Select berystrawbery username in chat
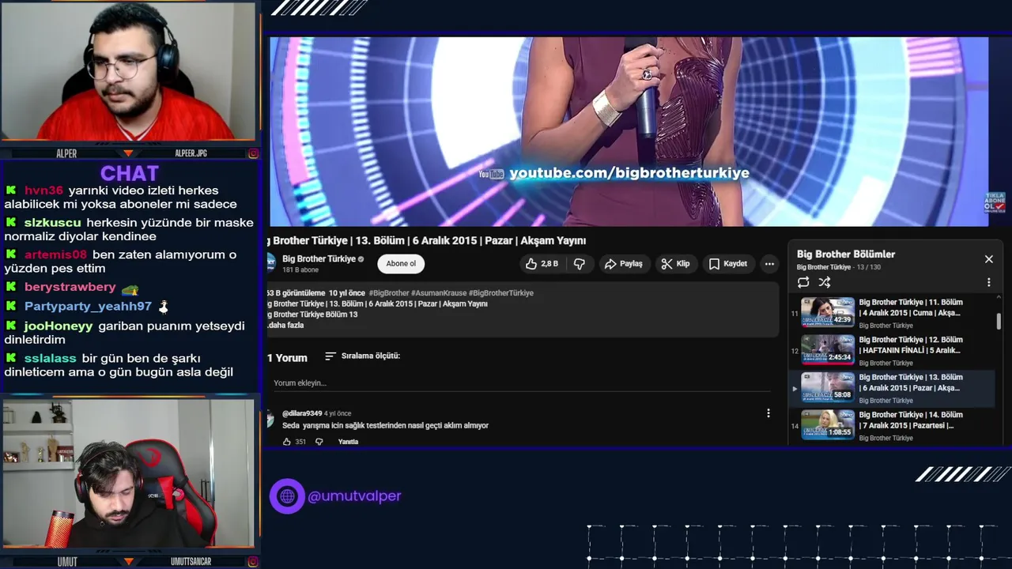1012x569 pixels. pyautogui.click(x=70, y=287)
